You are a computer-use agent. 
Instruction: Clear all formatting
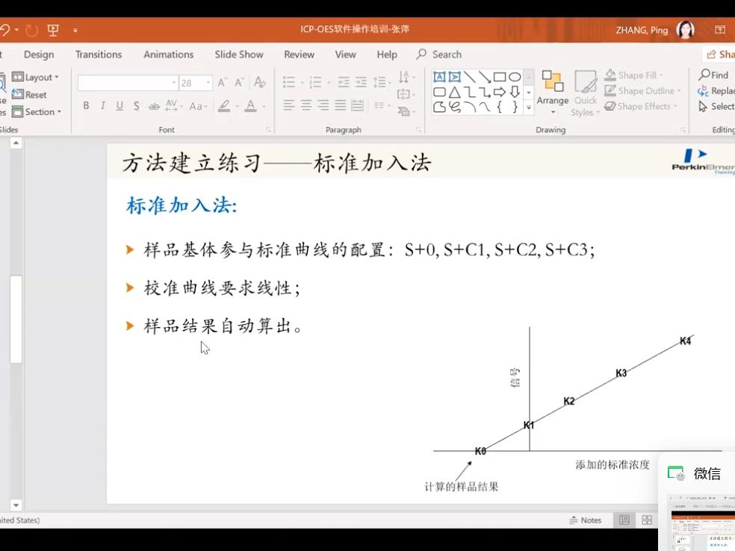(x=259, y=83)
